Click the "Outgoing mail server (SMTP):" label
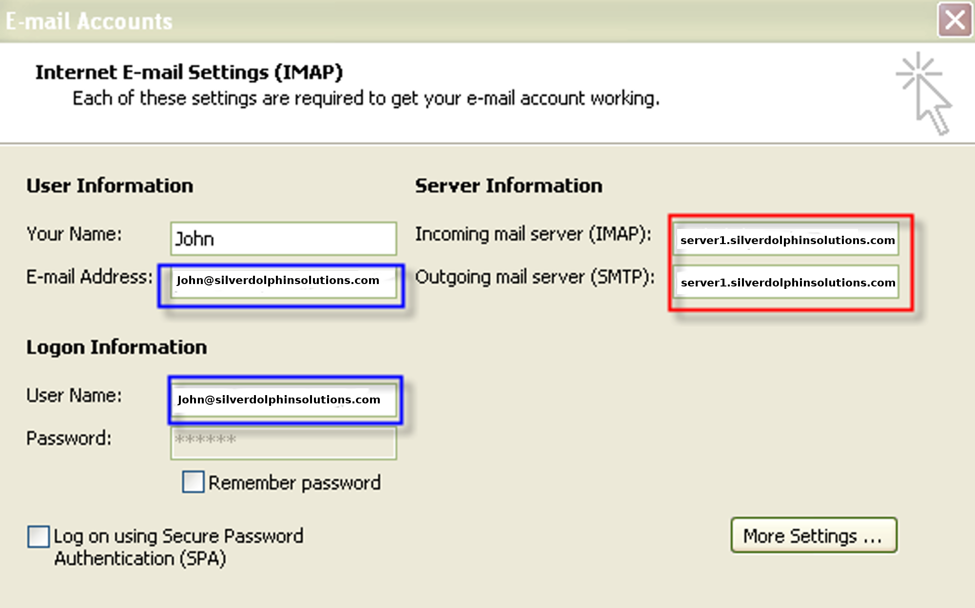This screenshot has width=975, height=608. pyautogui.click(x=534, y=277)
